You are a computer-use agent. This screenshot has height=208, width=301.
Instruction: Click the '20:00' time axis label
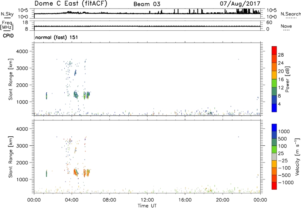[x=222, y=200]
